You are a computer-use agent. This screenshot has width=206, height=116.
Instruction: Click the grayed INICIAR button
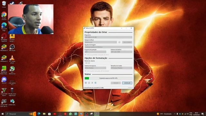(x=116, y=83)
